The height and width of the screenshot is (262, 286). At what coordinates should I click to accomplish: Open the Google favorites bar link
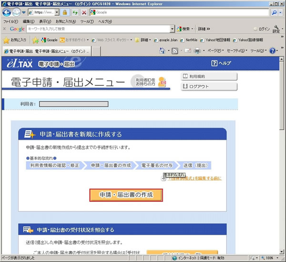[49, 40]
